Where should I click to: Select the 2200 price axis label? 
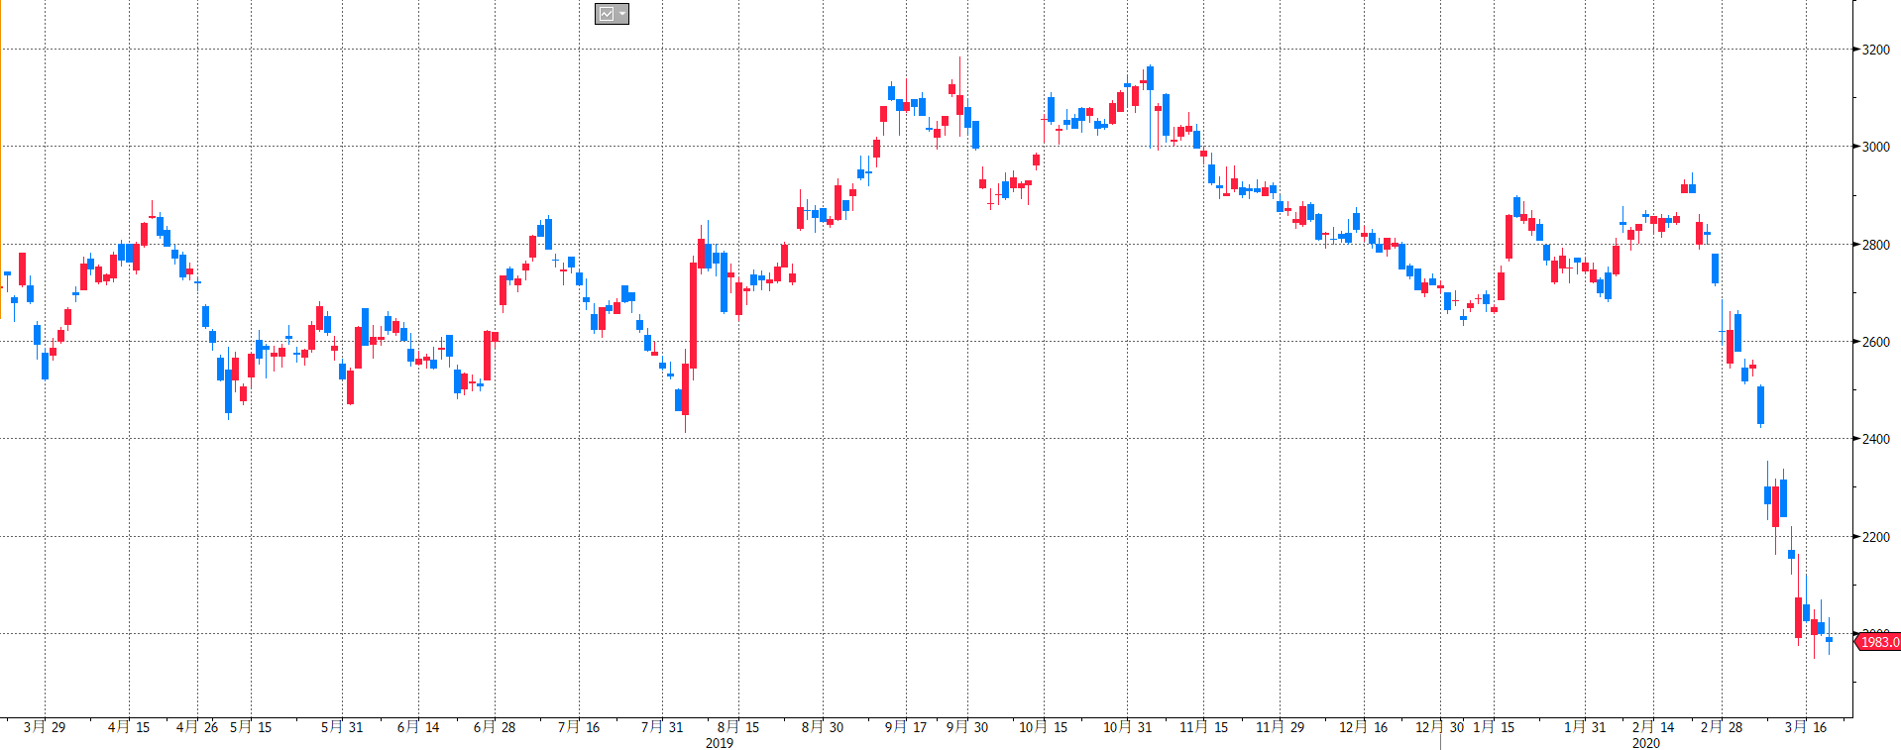(x=1876, y=537)
